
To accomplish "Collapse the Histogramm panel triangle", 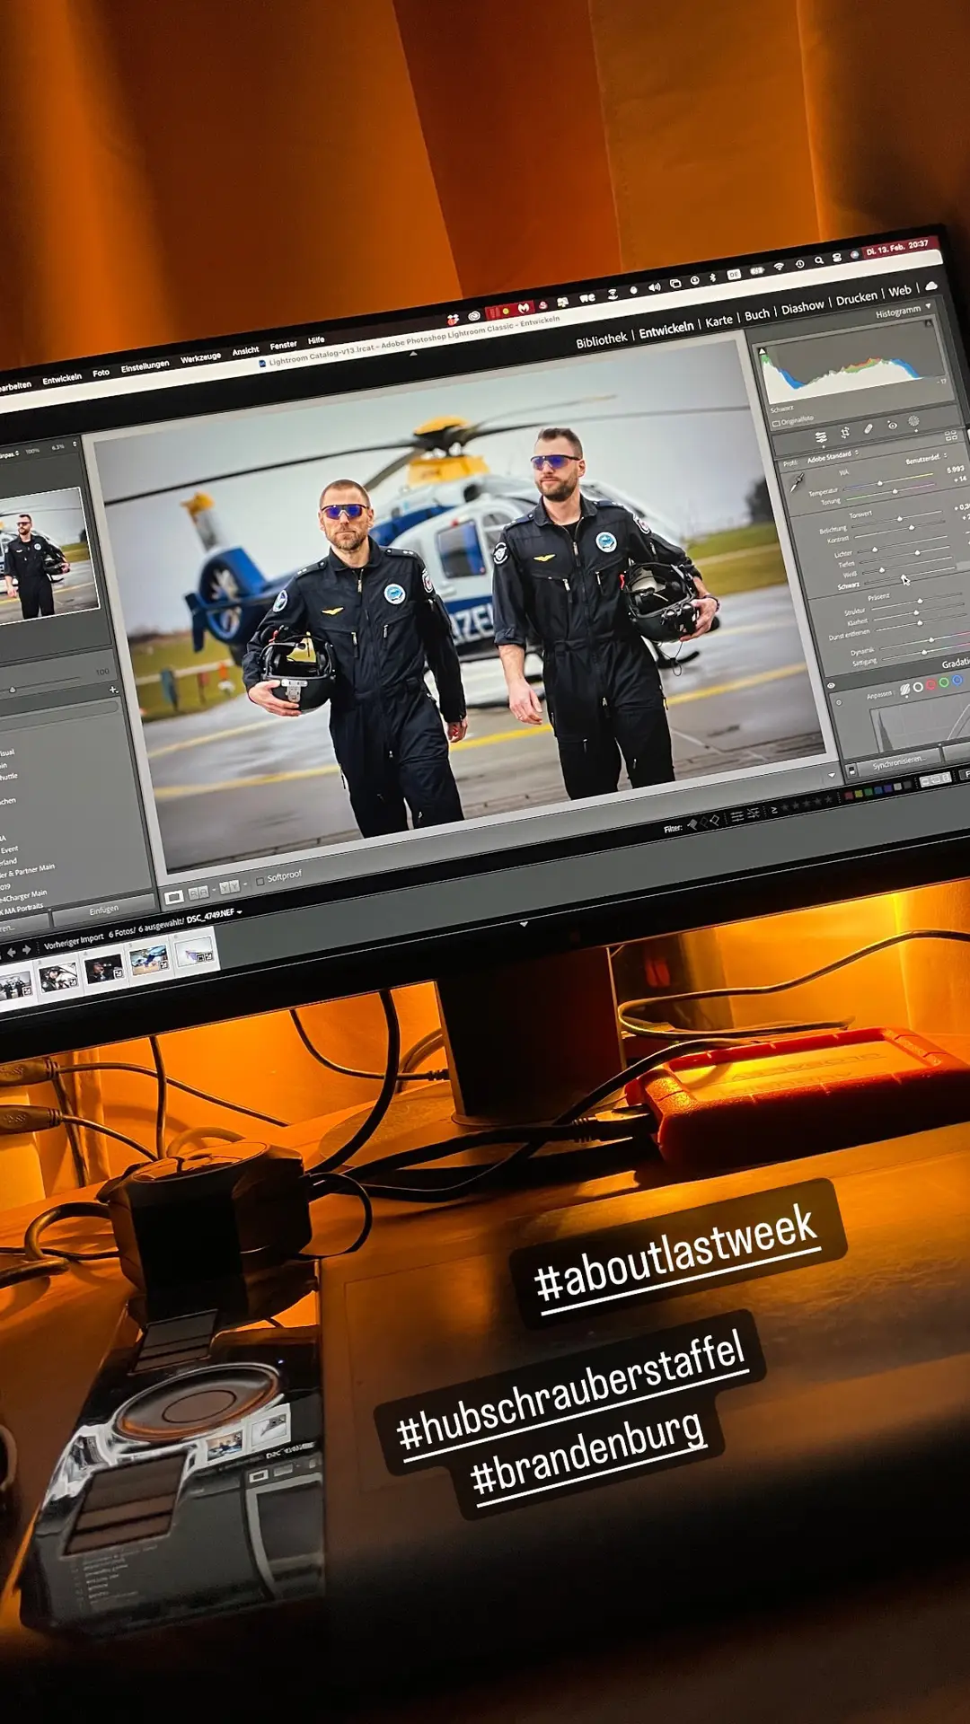I will pos(929,306).
